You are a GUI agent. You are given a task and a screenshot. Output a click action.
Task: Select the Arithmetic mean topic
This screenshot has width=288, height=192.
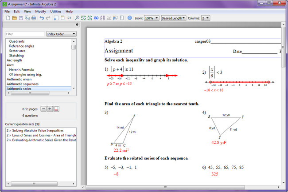click(19, 79)
